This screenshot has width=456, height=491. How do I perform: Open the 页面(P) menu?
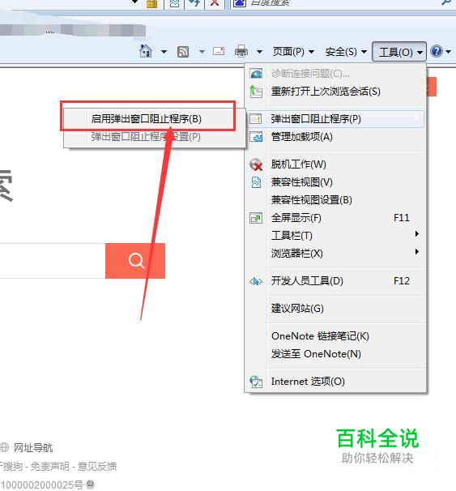point(293,52)
